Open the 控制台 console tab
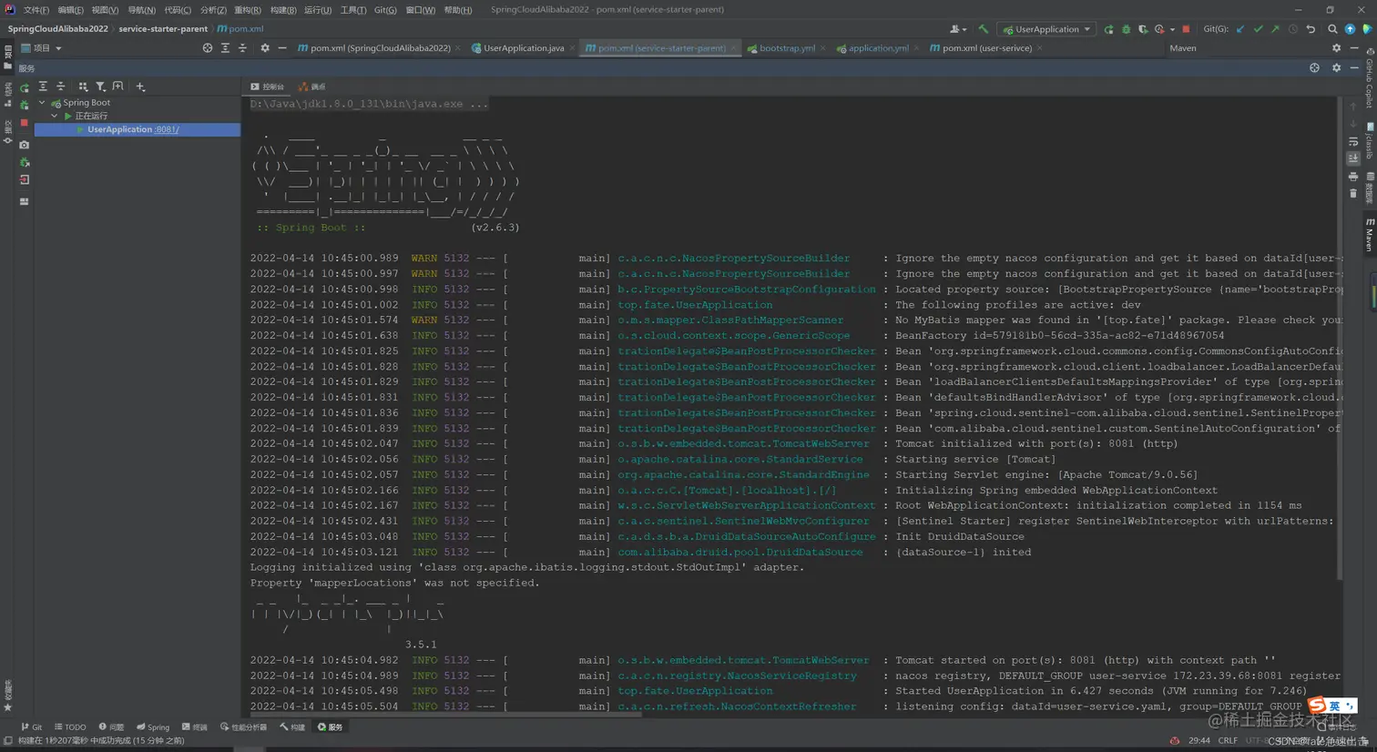Image resolution: width=1377 pixels, height=752 pixels. click(x=268, y=86)
